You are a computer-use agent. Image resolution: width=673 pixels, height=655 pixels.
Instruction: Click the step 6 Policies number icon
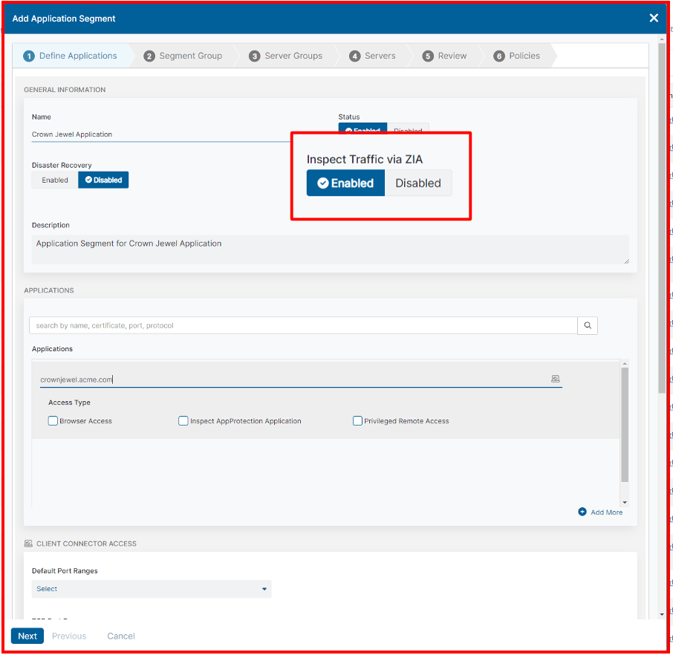(499, 56)
